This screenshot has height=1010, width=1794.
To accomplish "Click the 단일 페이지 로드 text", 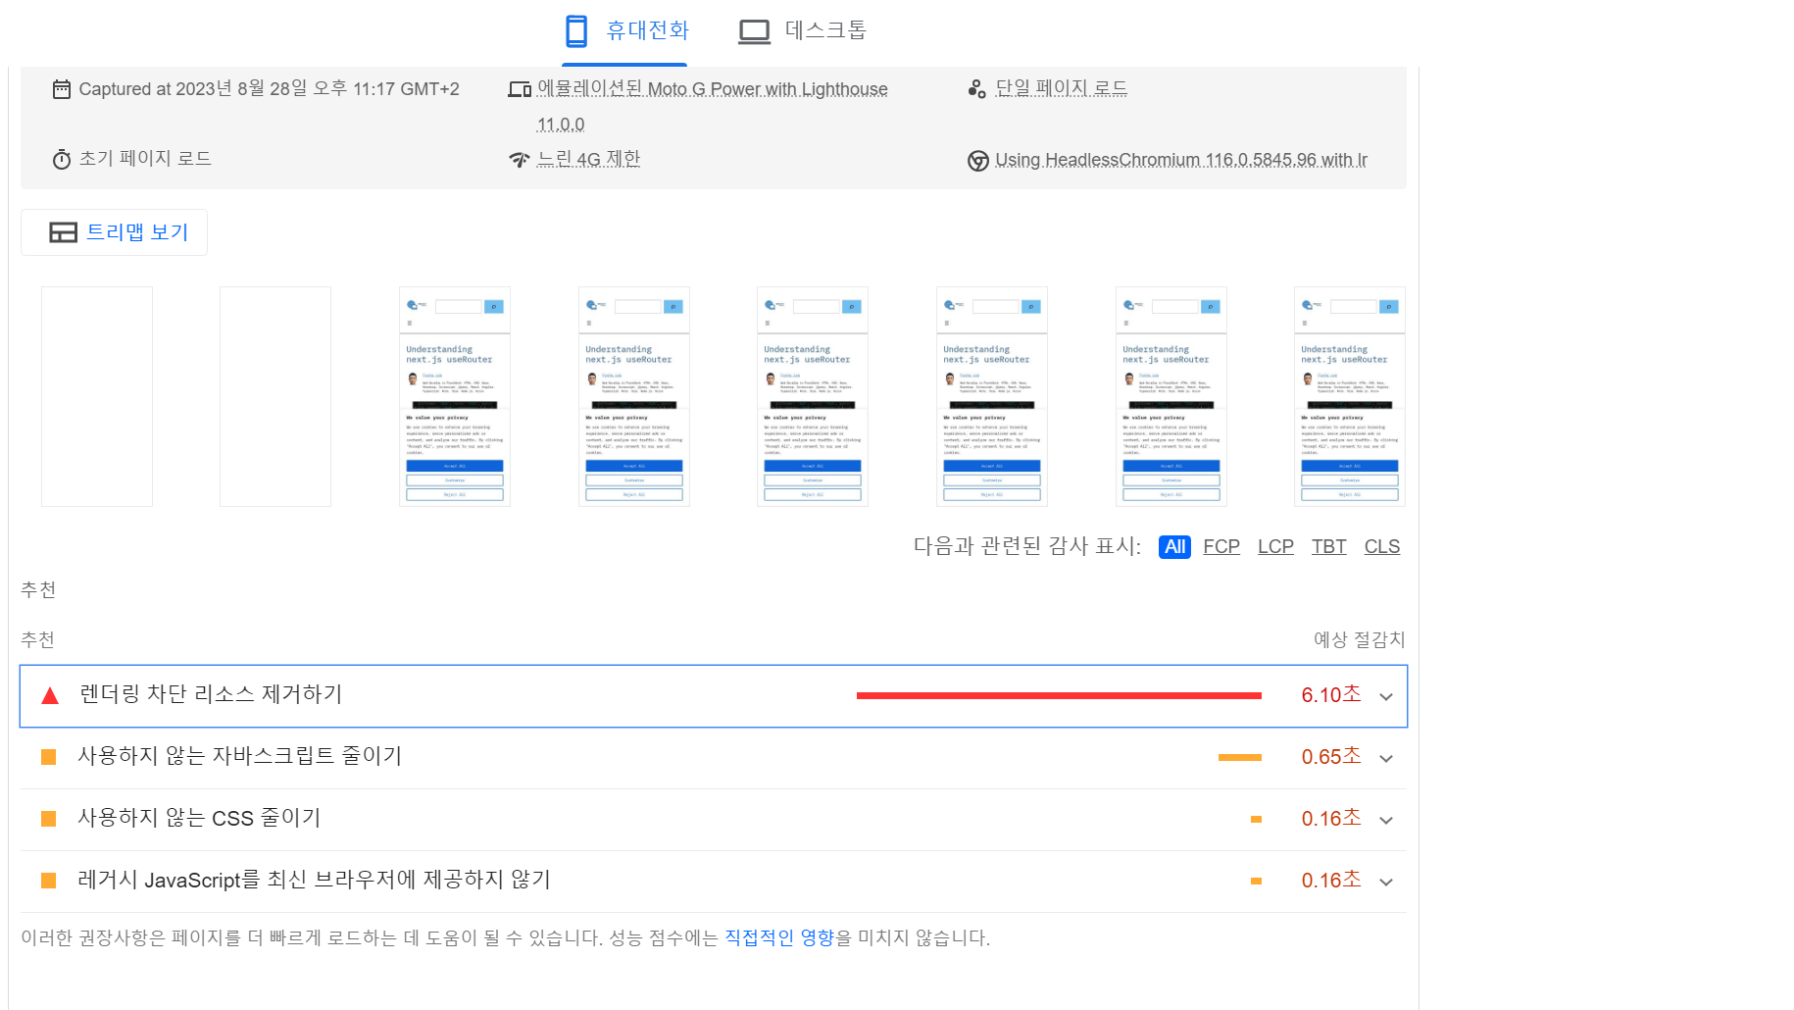I will 1062,88.
